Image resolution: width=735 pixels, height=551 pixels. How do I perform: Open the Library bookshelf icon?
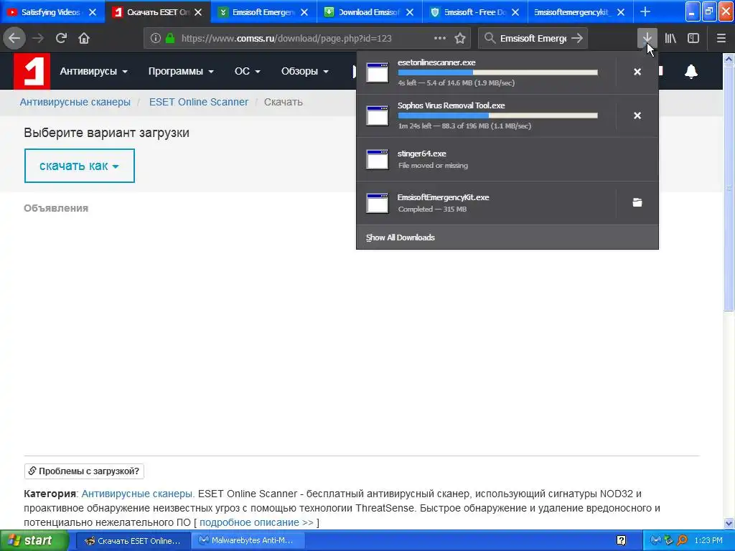670,39
